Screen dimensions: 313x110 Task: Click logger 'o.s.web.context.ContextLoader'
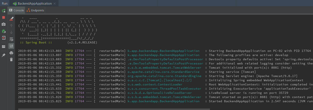coord(155,85)
